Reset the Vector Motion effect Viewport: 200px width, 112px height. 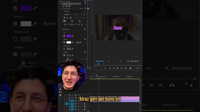tap(85, 1)
